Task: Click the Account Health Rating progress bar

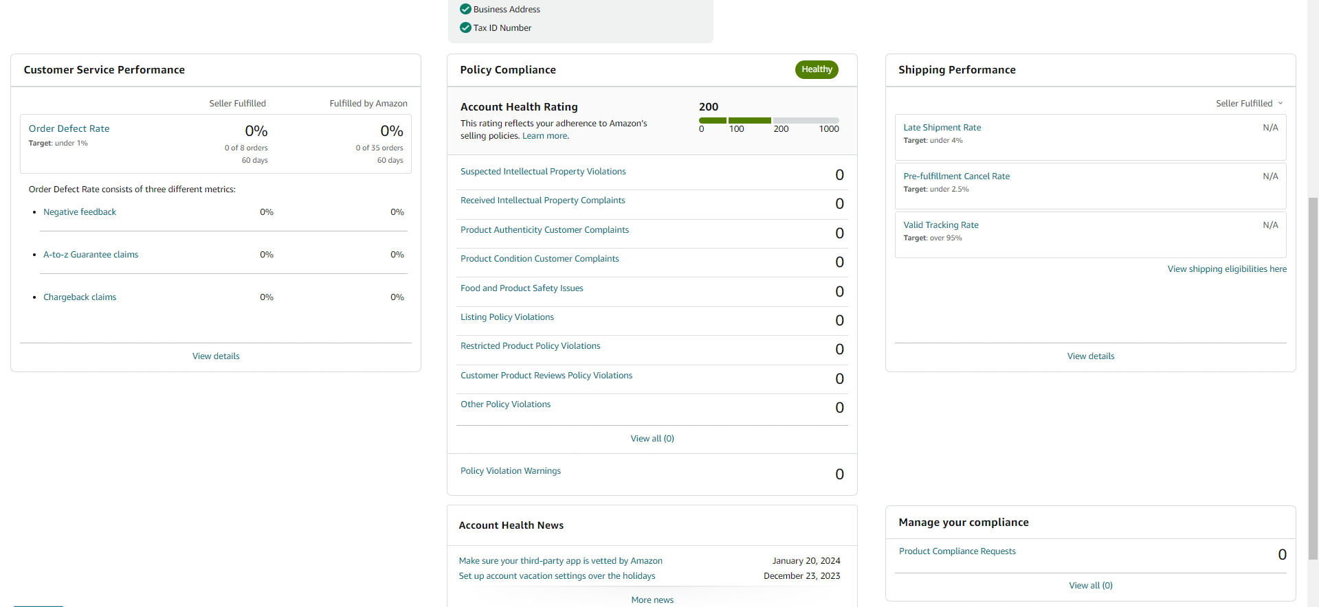Action: 769,120
